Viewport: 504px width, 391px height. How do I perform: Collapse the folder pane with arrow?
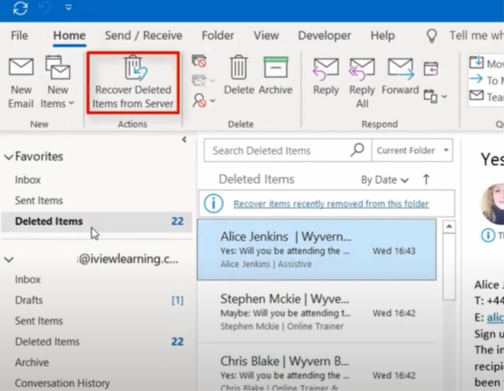click(x=183, y=139)
